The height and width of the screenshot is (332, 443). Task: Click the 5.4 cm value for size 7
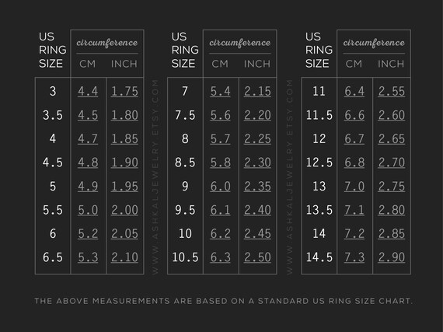point(221,91)
